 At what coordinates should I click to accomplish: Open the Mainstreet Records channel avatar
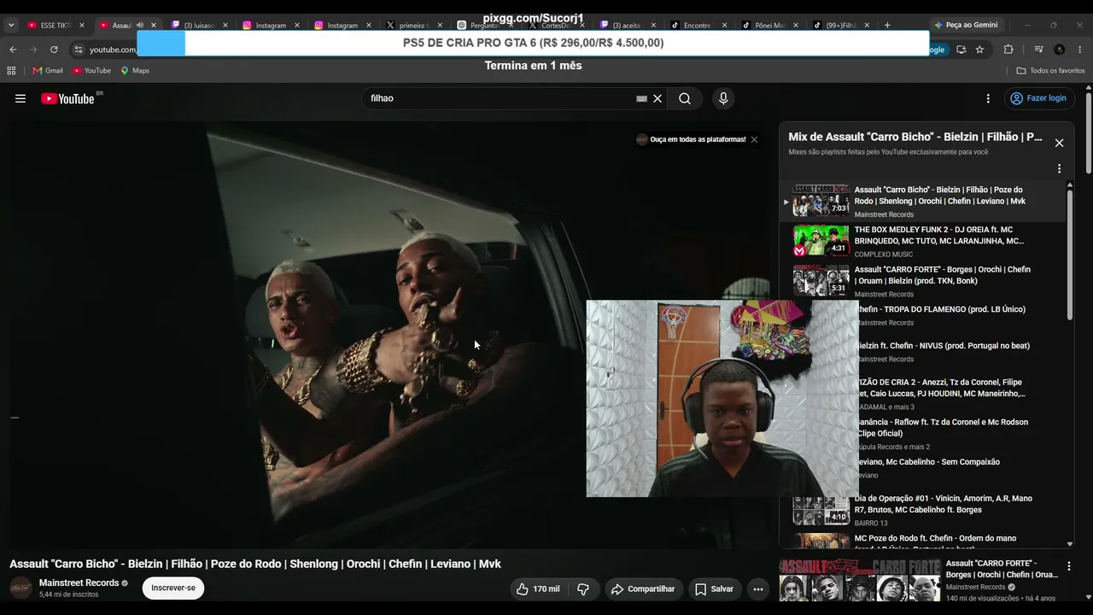[21, 588]
